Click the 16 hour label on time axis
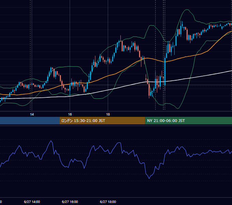Viewport: 232px width, 205px height. click(x=70, y=114)
